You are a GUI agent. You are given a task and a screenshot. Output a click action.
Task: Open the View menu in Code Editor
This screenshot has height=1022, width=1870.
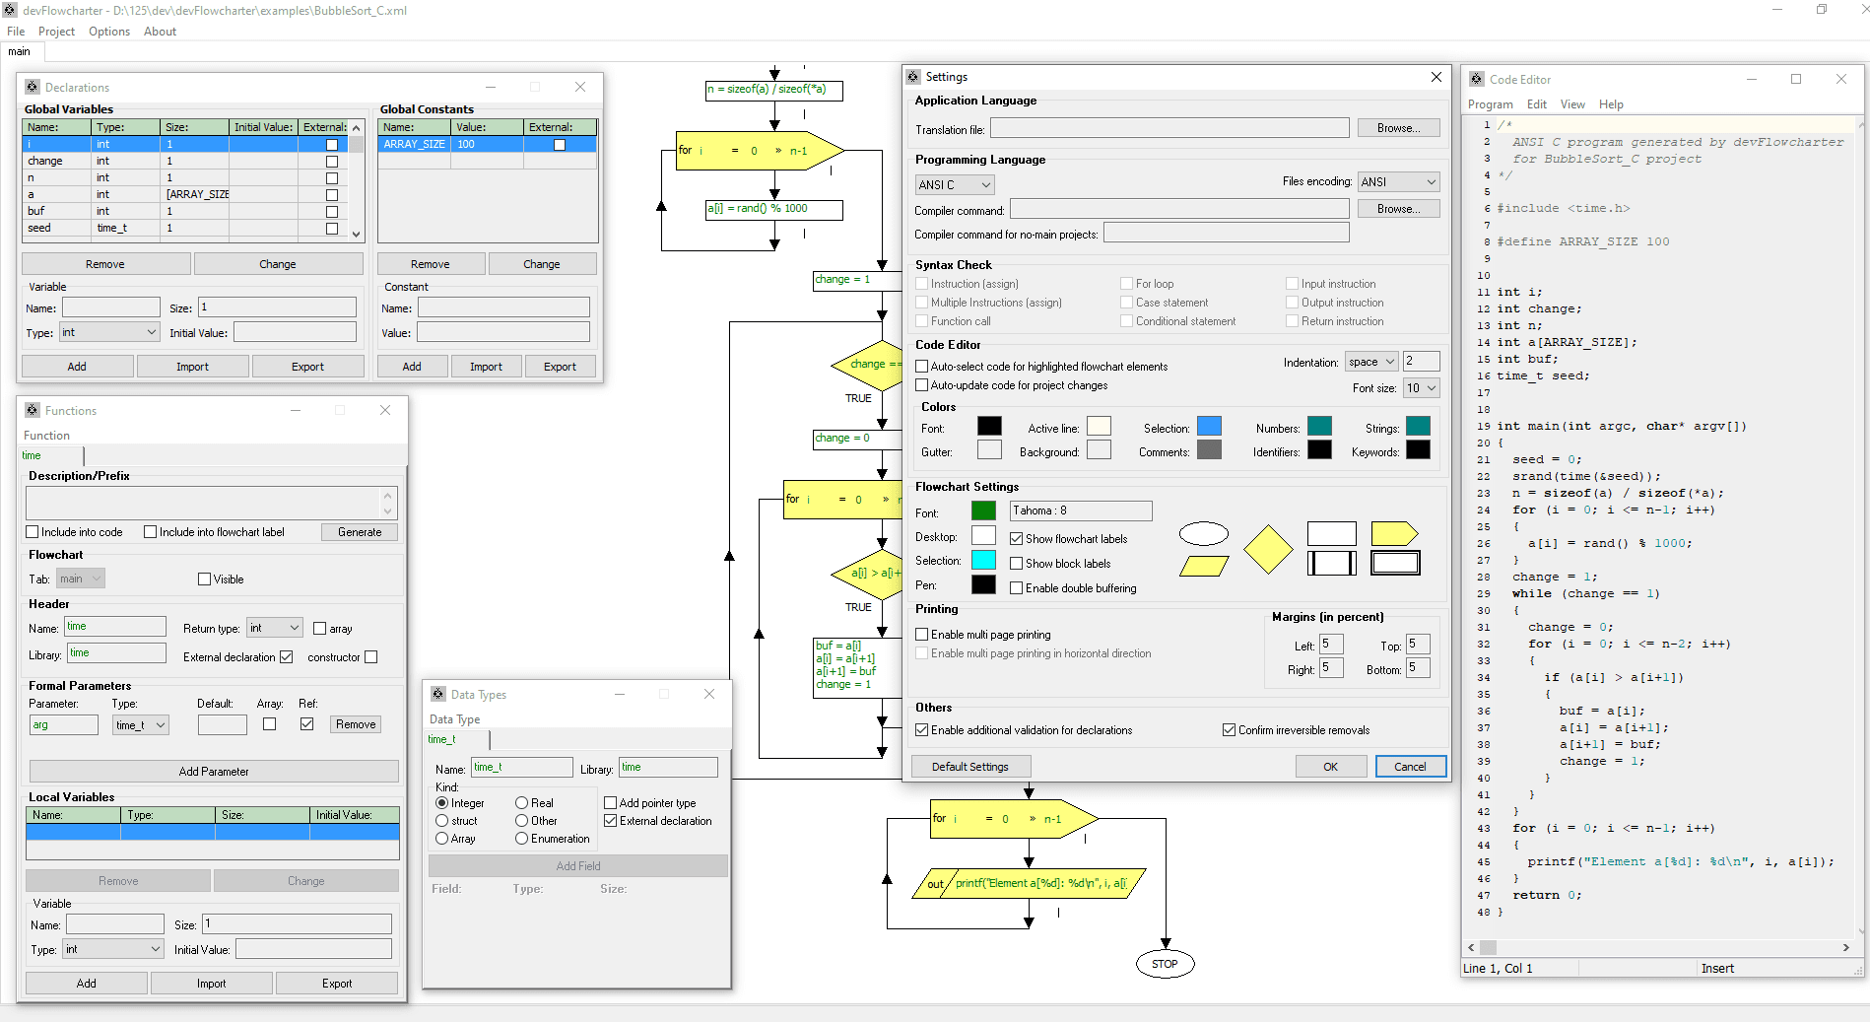(1572, 104)
